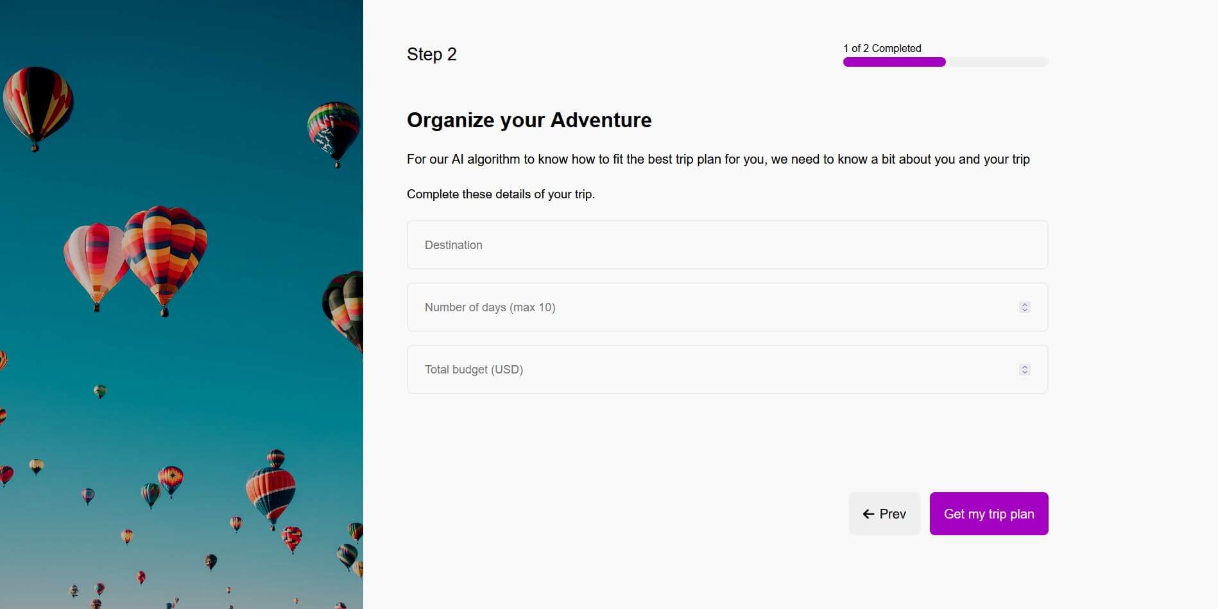Click the AI algorithm description paragraph
Viewport: 1218px width, 609px height.
click(x=717, y=159)
